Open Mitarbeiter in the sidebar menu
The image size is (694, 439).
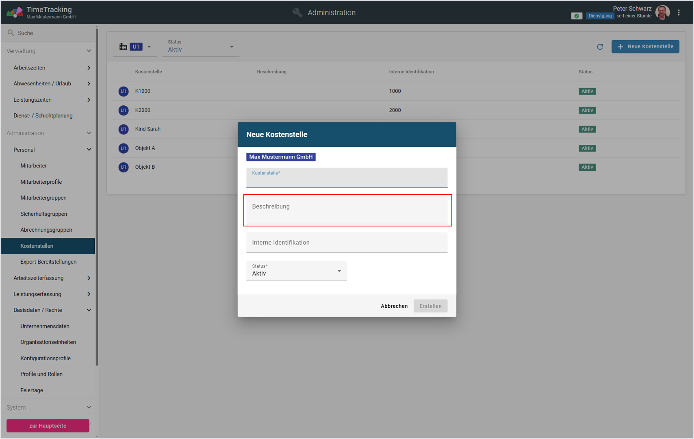tap(34, 165)
